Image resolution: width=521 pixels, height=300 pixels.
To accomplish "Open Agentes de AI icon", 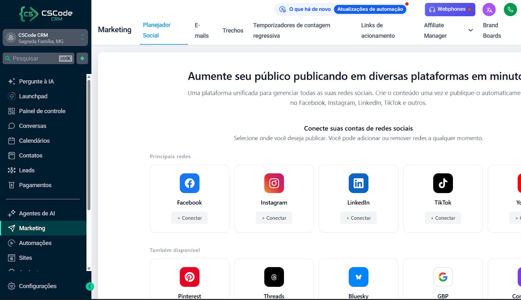I will pyautogui.click(x=12, y=213).
